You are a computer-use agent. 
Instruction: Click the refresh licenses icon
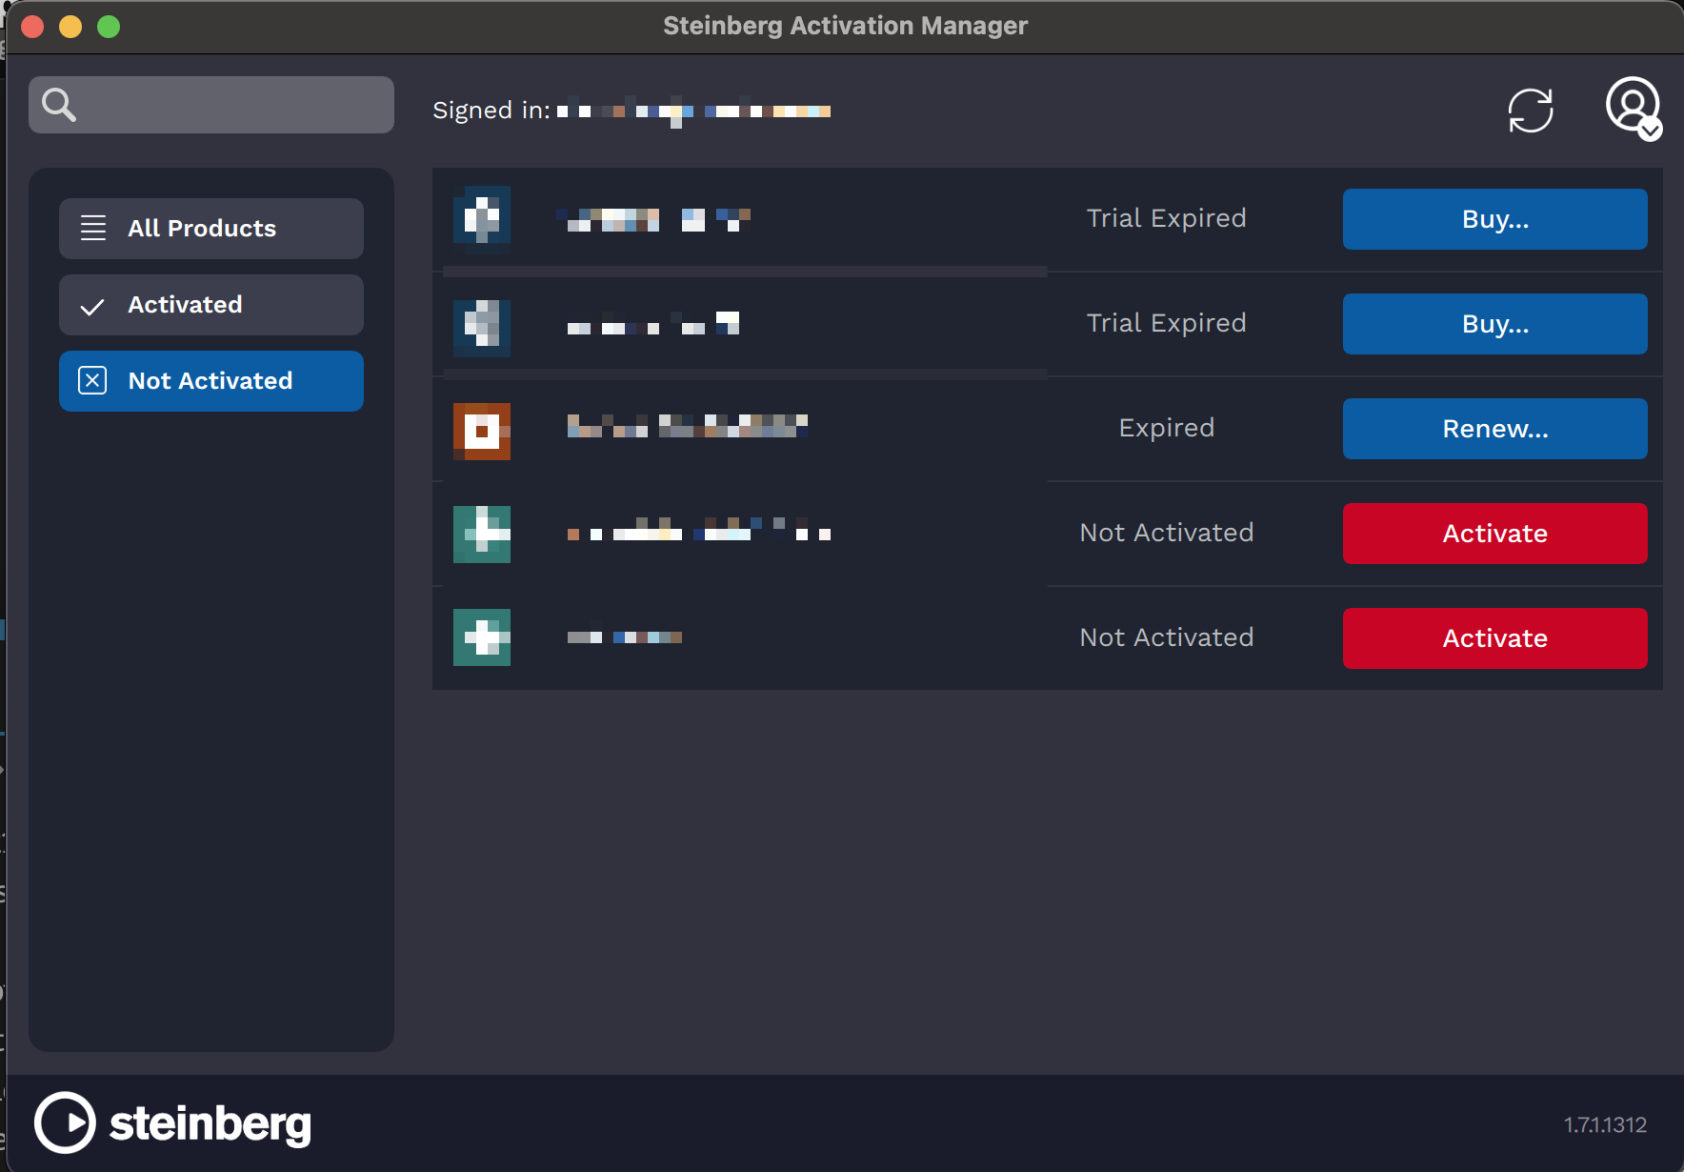[x=1531, y=111]
